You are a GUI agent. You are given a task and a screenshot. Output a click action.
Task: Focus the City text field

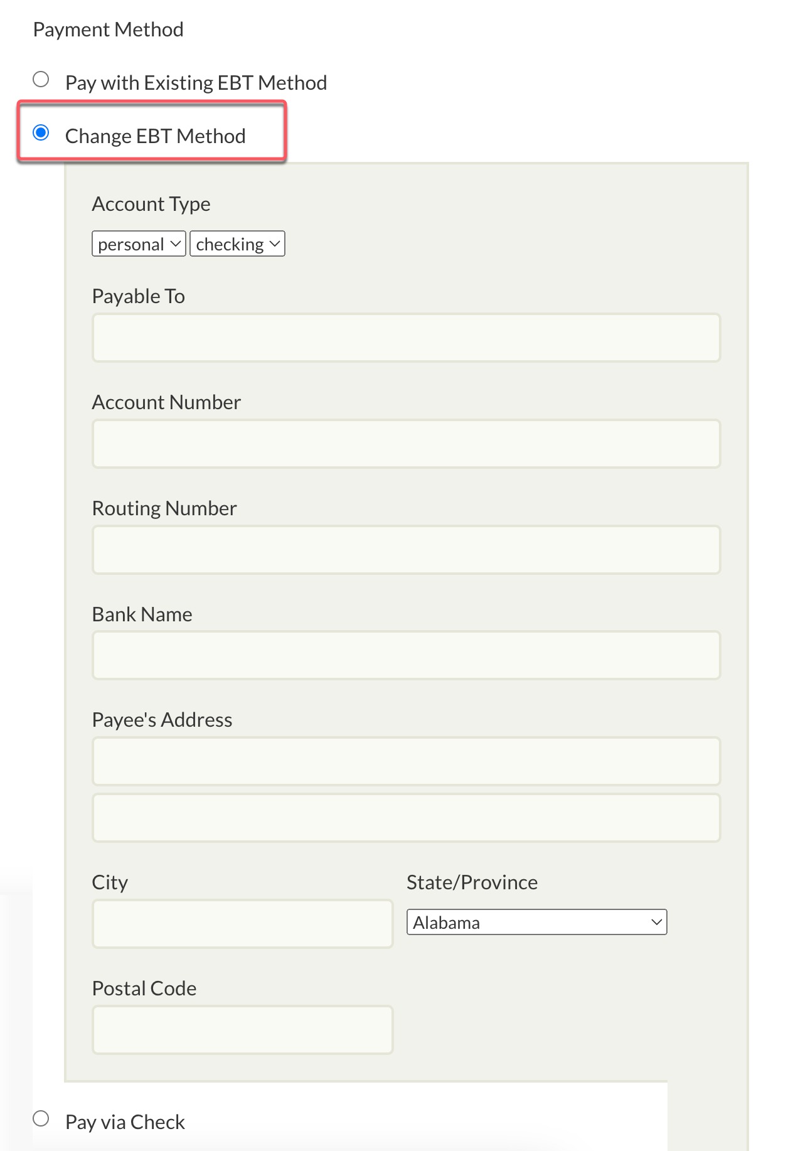click(x=243, y=924)
